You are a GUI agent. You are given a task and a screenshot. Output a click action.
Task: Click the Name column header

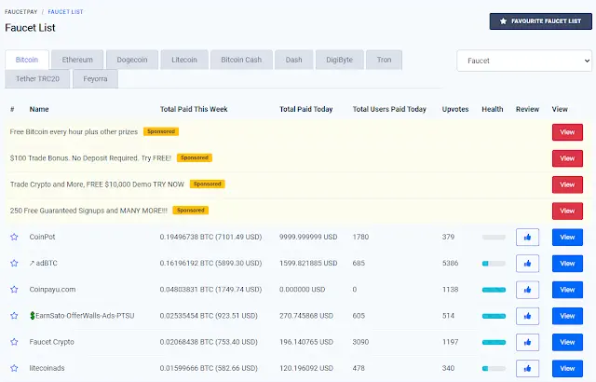pyautogui.click(x=39, y=109)
